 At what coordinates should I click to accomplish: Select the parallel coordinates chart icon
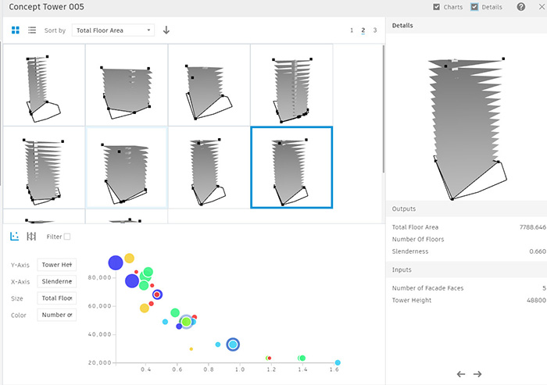click(x=31, y=236)
